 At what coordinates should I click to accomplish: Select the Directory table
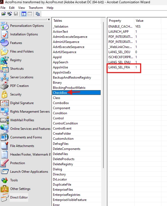77,174
